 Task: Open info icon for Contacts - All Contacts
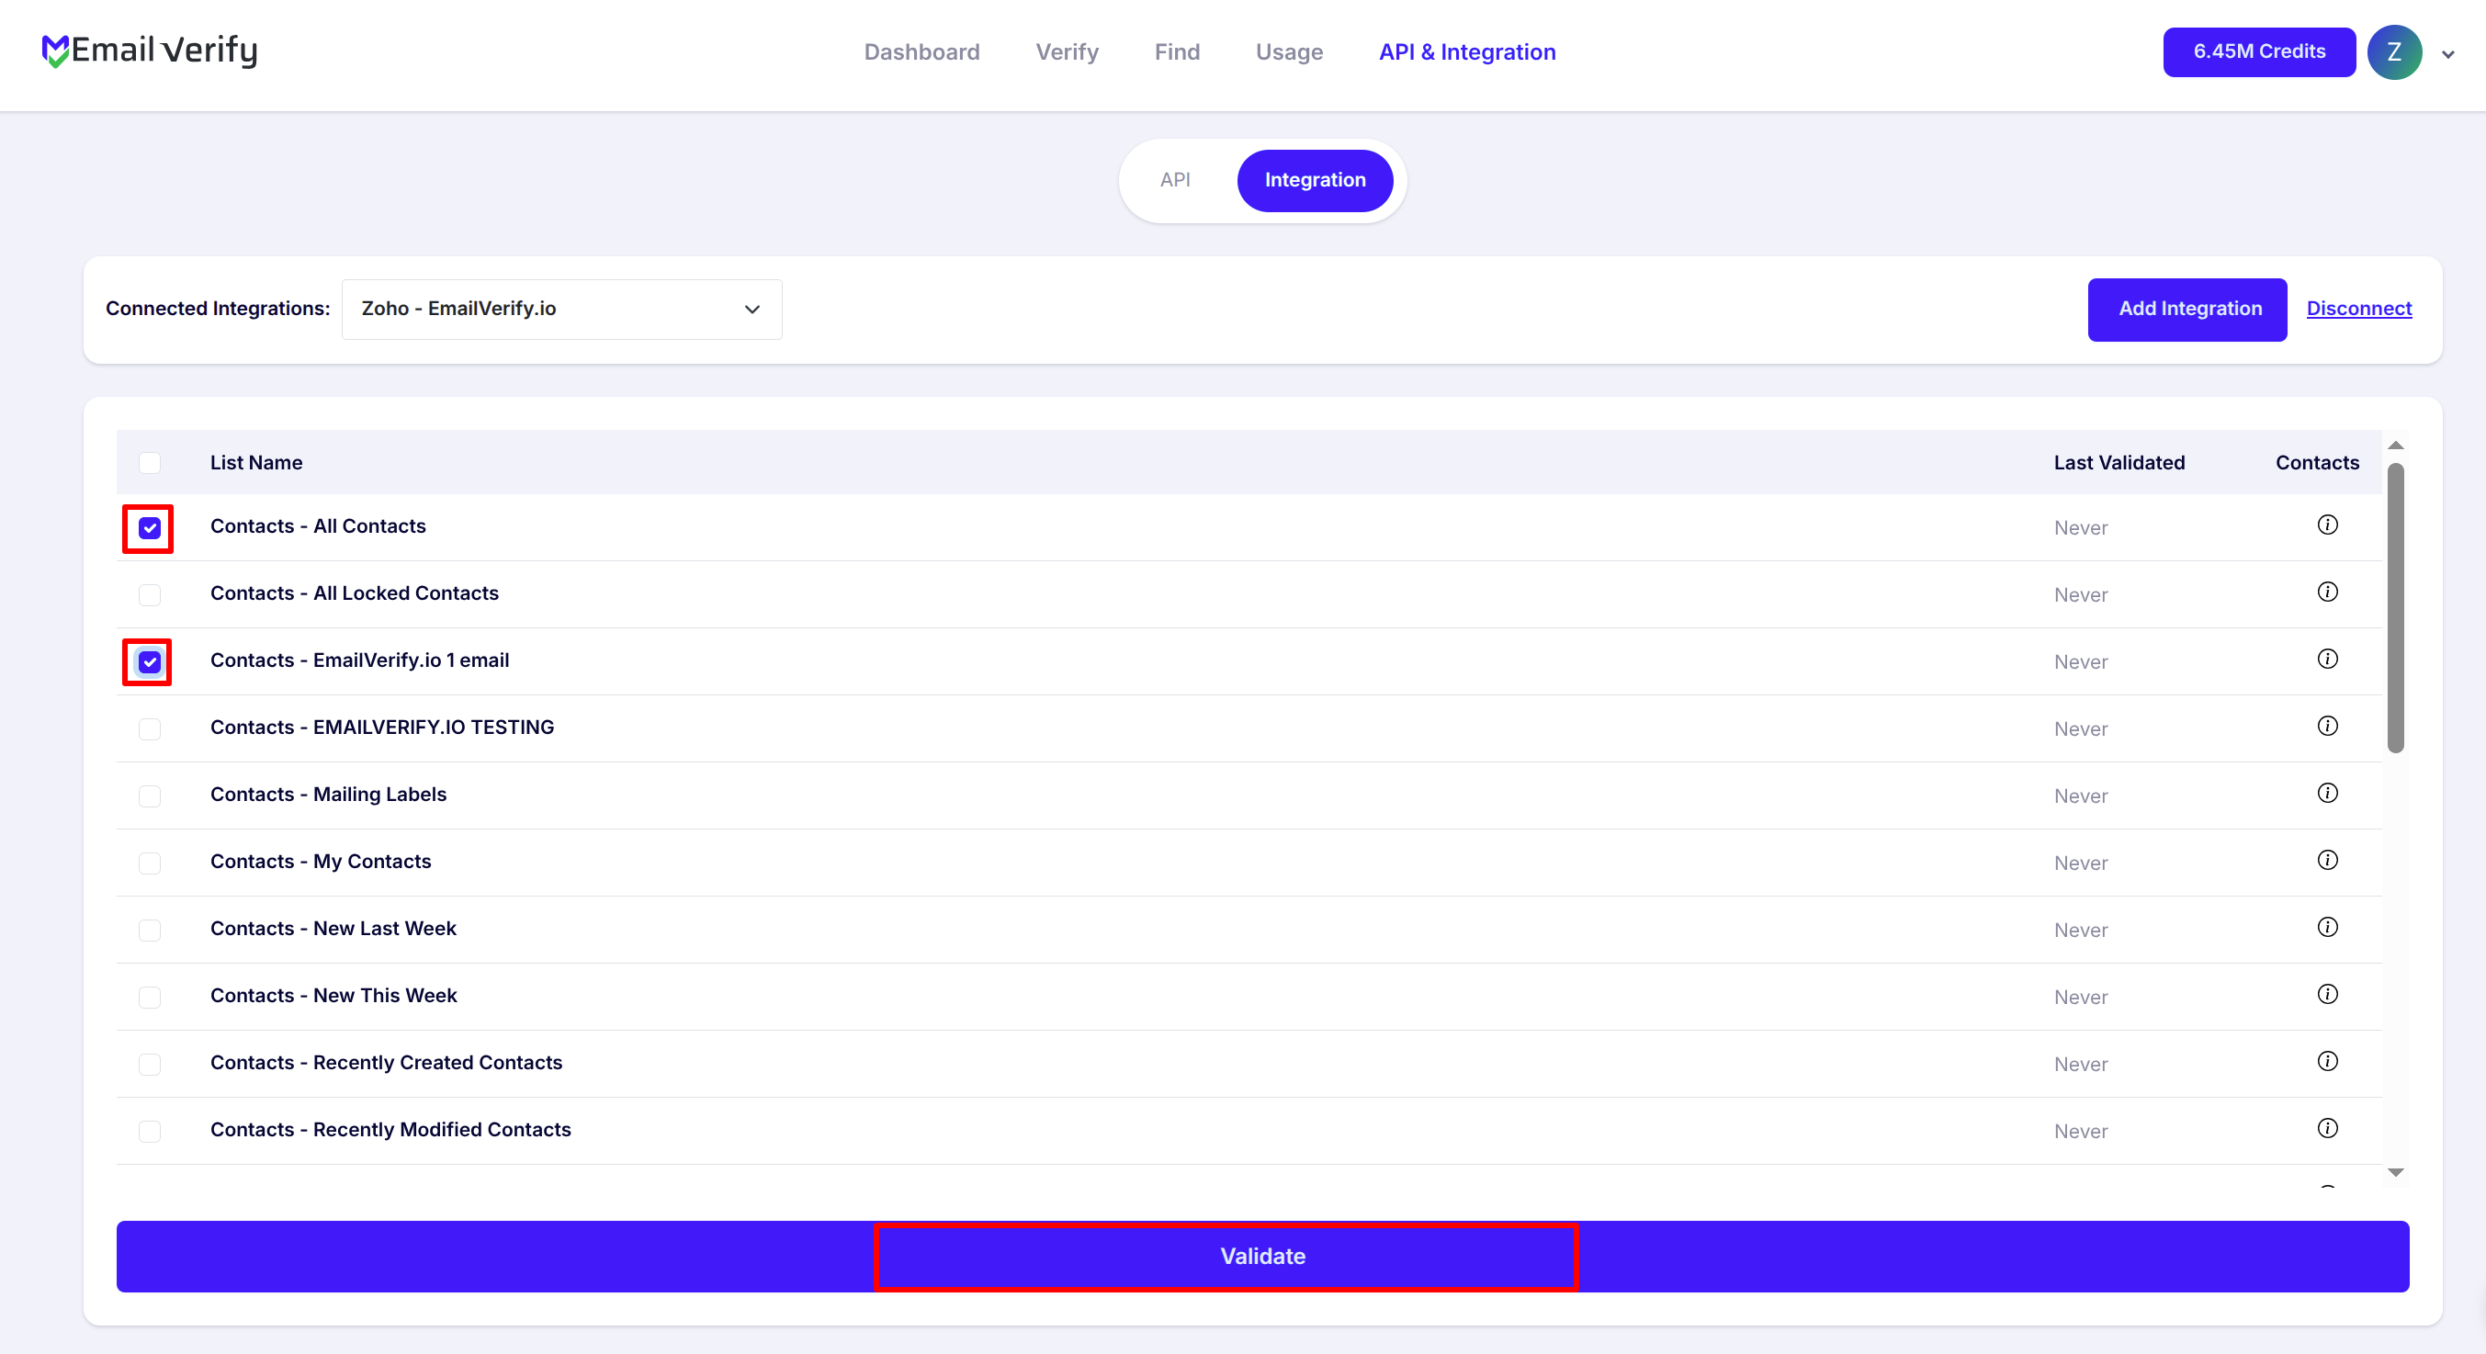point(2328,525)
